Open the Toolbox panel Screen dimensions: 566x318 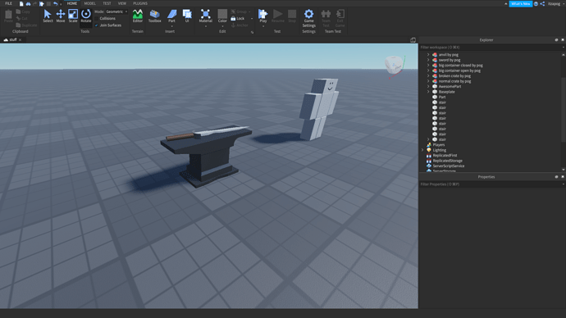(x=154, y=16)
